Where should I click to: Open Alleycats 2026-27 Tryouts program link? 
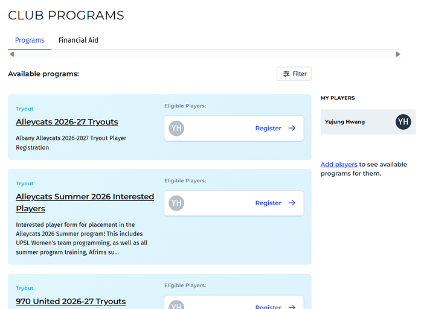coord(67,122)
